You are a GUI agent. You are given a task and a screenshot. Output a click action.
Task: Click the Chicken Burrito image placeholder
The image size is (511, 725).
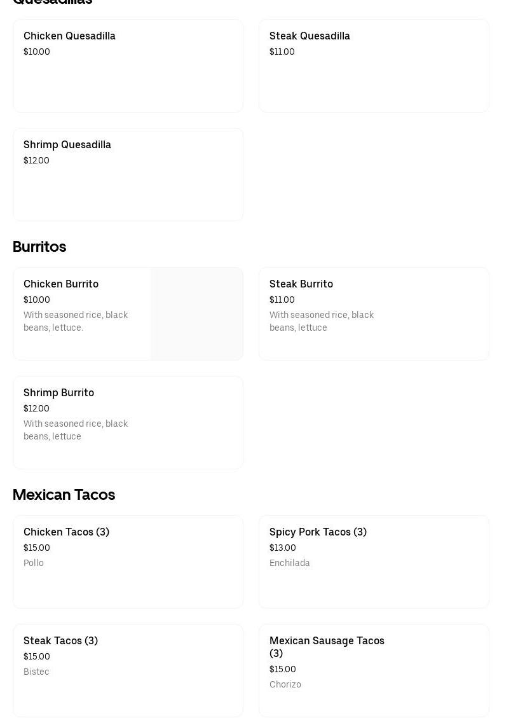(x=196, y=314)
